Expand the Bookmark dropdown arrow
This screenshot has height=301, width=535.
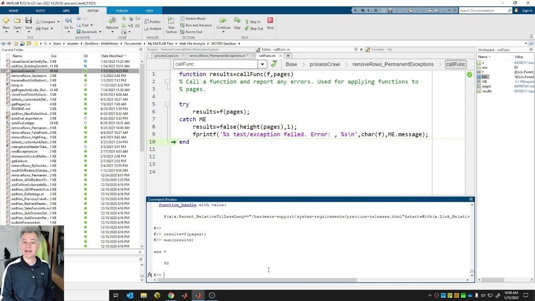click(100, 32)
